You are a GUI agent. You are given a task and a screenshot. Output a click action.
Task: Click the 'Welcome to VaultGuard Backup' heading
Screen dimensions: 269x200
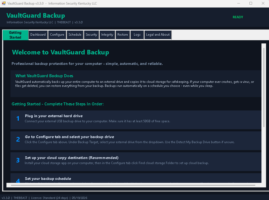tap(60, 52)
